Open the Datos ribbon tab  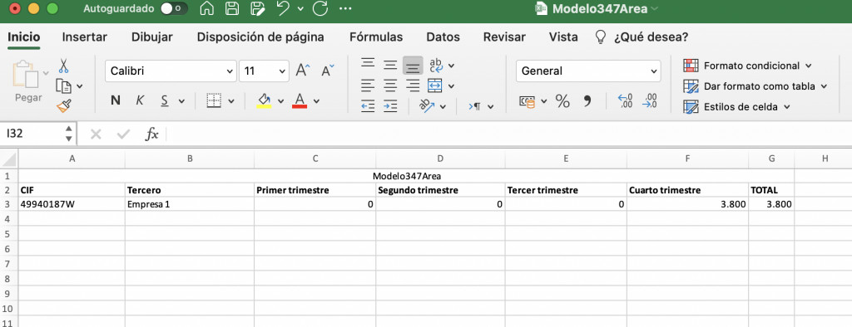[443, 37]
